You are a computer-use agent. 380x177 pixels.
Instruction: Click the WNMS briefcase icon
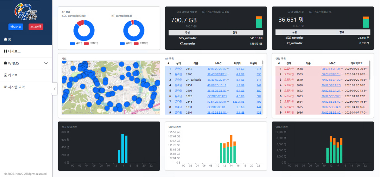tap(5, 63)
